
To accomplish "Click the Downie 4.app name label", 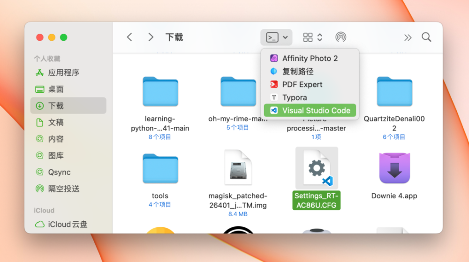I will [394, 196].
